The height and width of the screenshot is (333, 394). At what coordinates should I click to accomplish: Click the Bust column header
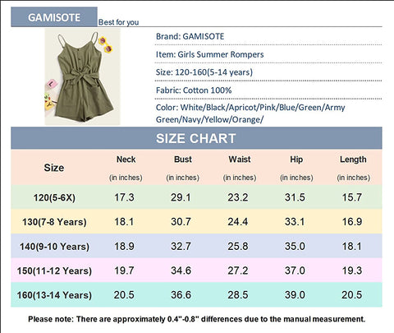point(183,160)
